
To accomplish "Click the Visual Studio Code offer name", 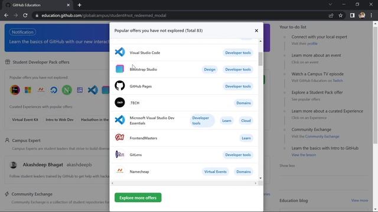I will pyautogui.click(x=145, y=52).
